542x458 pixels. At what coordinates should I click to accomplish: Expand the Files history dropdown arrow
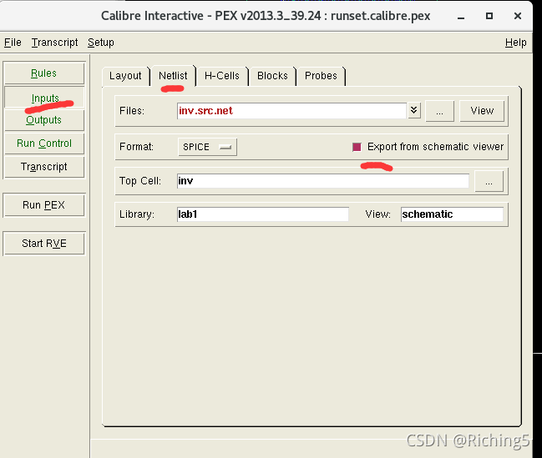[x=414, y=111]
